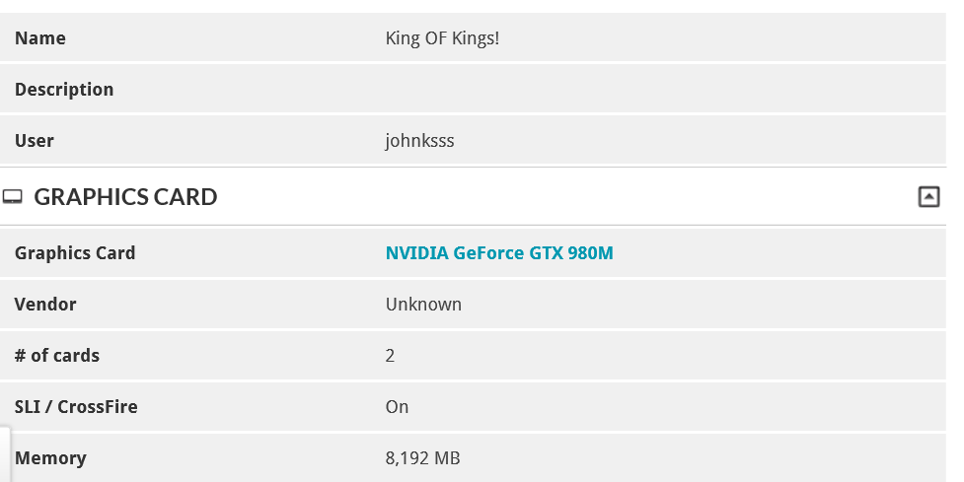The image size is (964, 482).
Task: Click the number of cards value 2
Action: (390, 356)
